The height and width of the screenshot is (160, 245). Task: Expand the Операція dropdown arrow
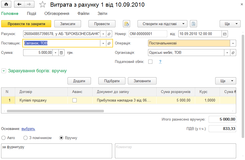[x=233, y=43]
